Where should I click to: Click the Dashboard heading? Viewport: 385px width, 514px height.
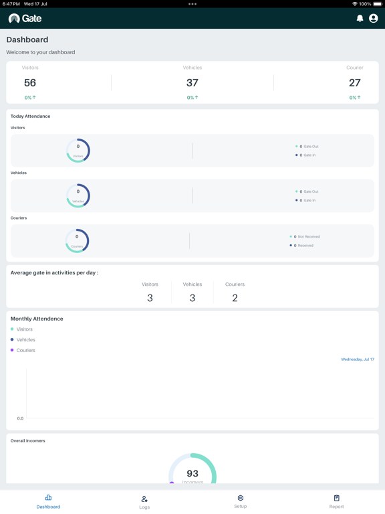point(27,39)
